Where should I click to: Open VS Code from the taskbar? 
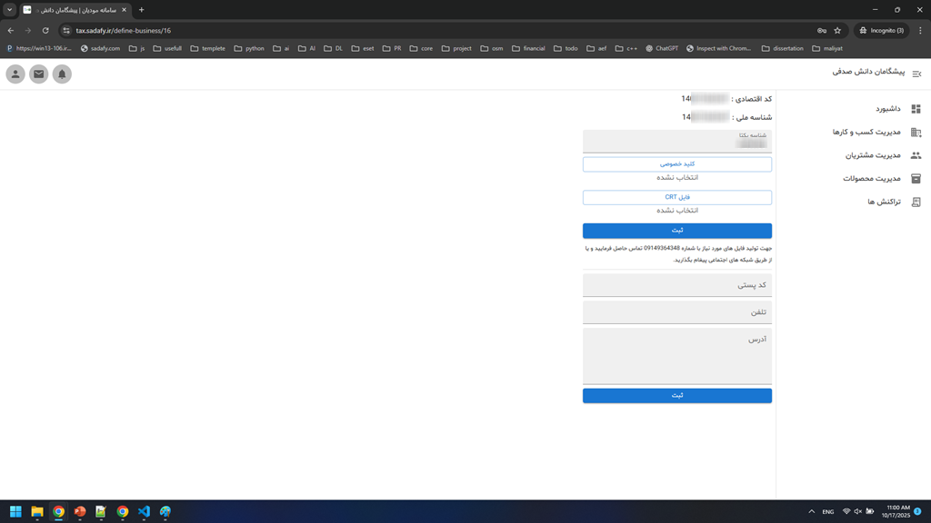click(x=144, y=512)
